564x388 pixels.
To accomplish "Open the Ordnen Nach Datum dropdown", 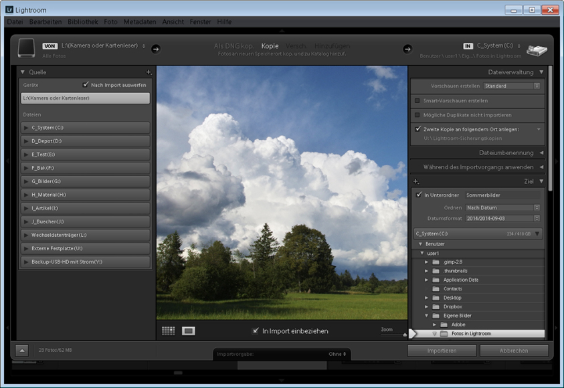I will pyautogui.click(x=502, y=207).
